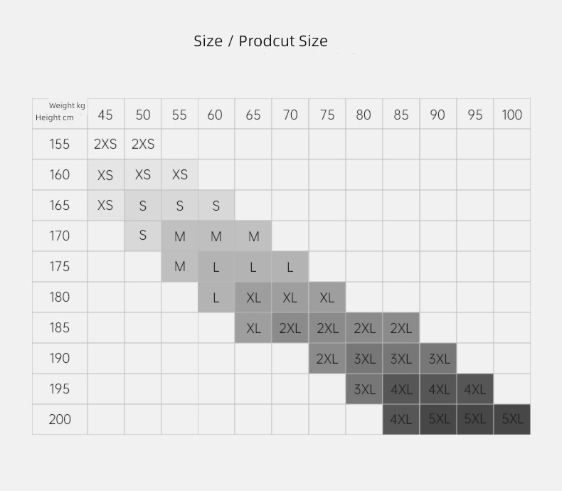The height and width of the screenshot is (491, 562).
Task: Choose the 2XL cell at height 190
Action: 327,359
